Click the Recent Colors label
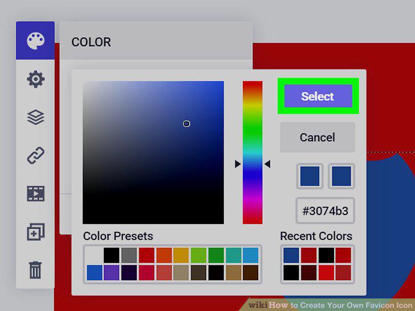The height and width of the screenshot is (311, 415). tap(316, 236)
